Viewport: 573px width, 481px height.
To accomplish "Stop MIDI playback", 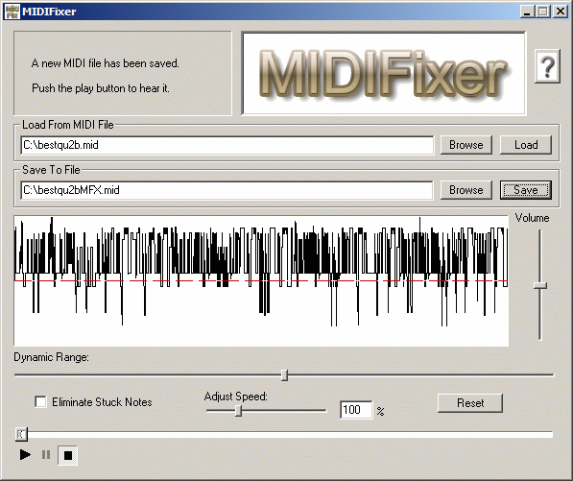I will click(x=68, y=455).
